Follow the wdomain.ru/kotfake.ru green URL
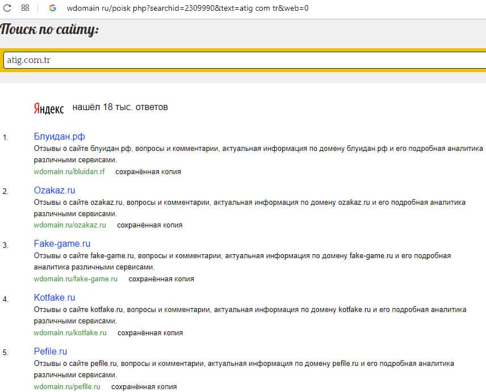486x392 pixels. point(70,333)
